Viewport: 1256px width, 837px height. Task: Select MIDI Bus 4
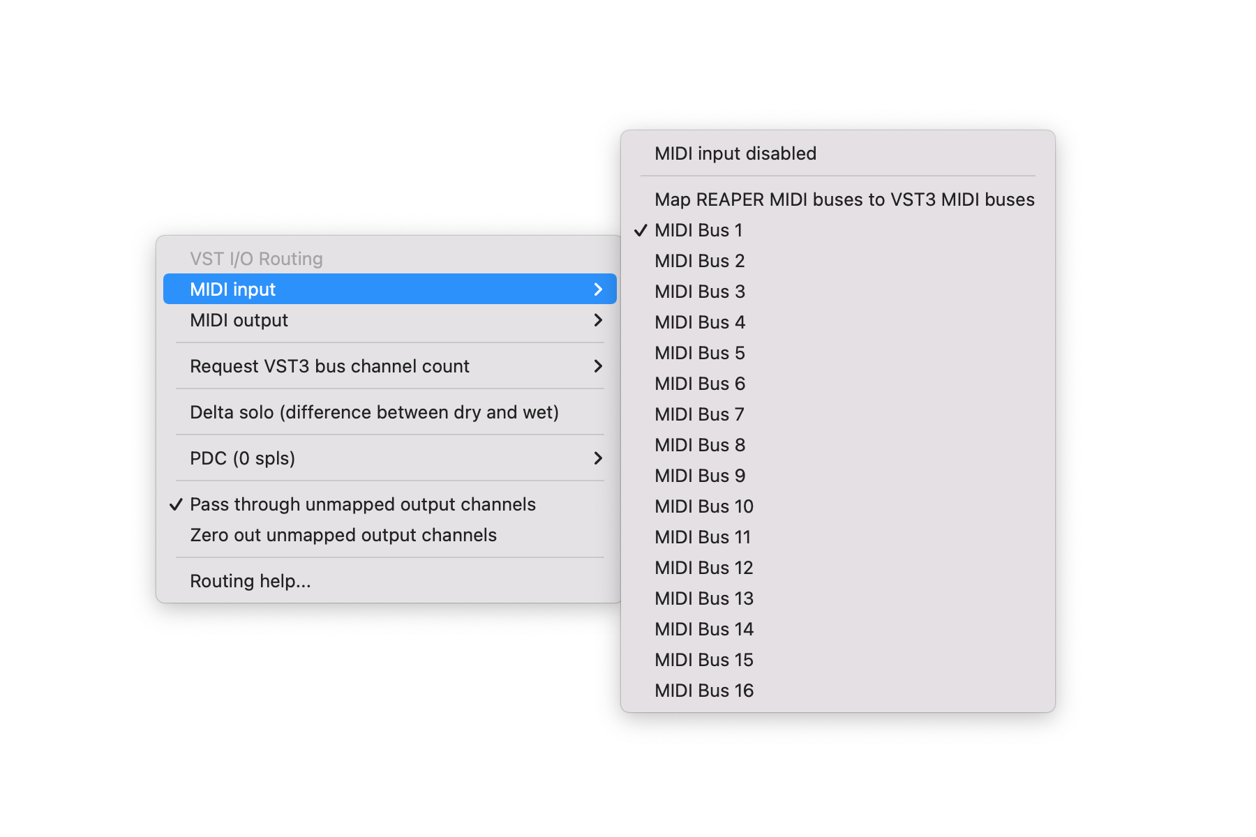700,322
